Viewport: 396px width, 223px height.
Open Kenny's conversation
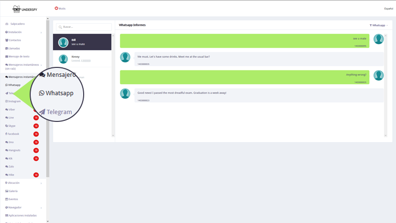(x=82, y=58)
